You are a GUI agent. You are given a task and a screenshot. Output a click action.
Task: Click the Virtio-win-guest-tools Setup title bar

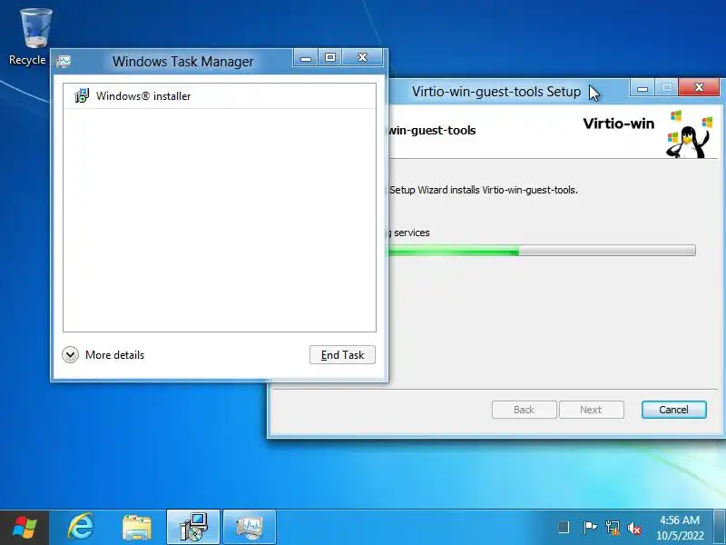[496, 92]
